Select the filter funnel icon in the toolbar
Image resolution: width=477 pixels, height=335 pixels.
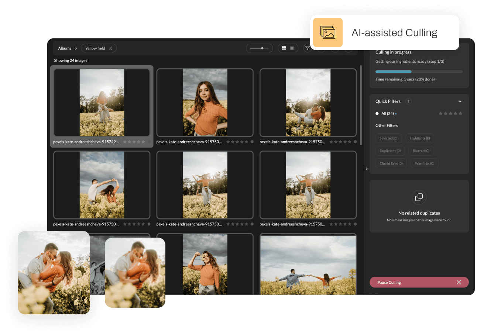[x=308, y=48]
